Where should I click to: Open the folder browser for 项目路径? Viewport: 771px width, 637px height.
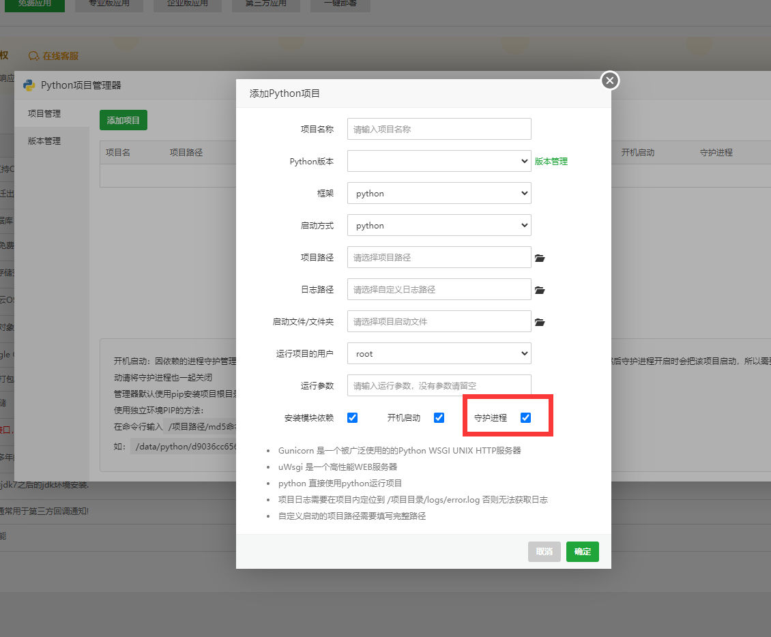(x=540, y=257)
